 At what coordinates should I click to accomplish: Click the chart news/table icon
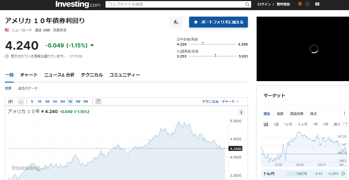click(x=98, y=101)
